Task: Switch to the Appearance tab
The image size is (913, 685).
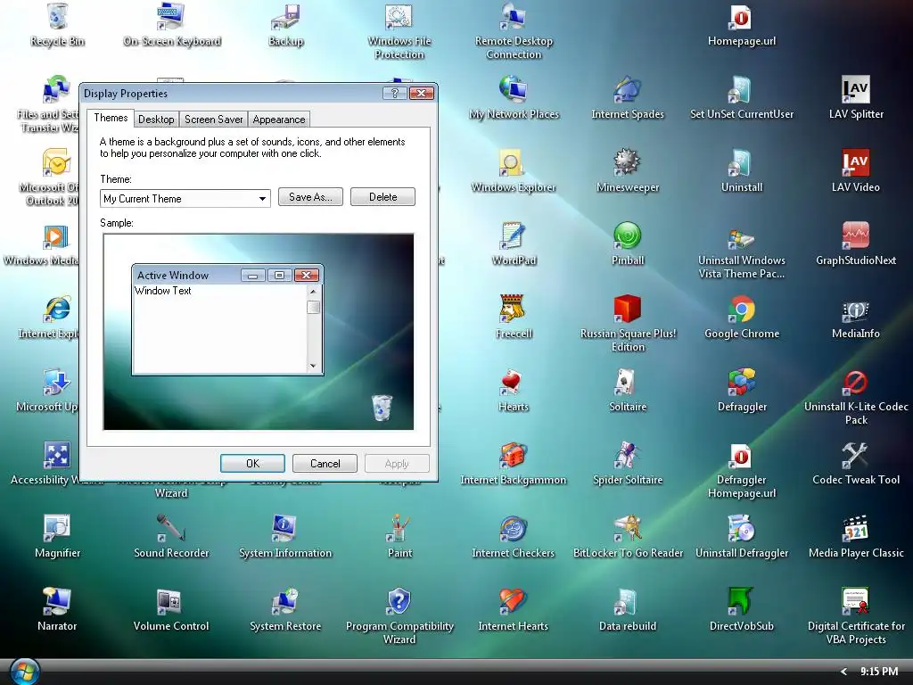Action: click(x=279, y=120)
